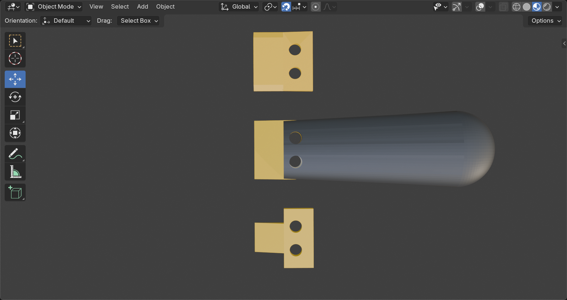Open the Object menu
This screenshot has height=300, width=567.
coord(165,6)
